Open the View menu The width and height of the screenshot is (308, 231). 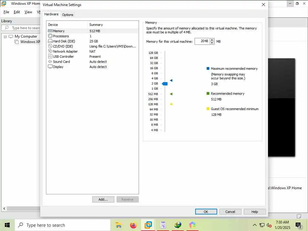pos(28,12)
